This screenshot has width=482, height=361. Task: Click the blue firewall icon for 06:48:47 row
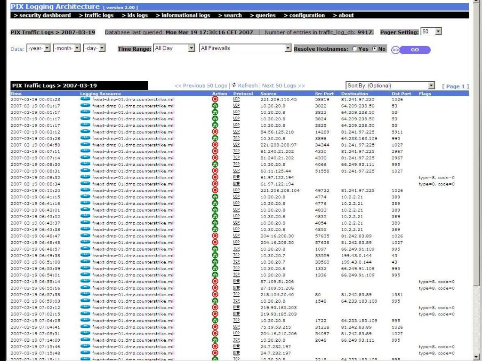coord(86,235)
